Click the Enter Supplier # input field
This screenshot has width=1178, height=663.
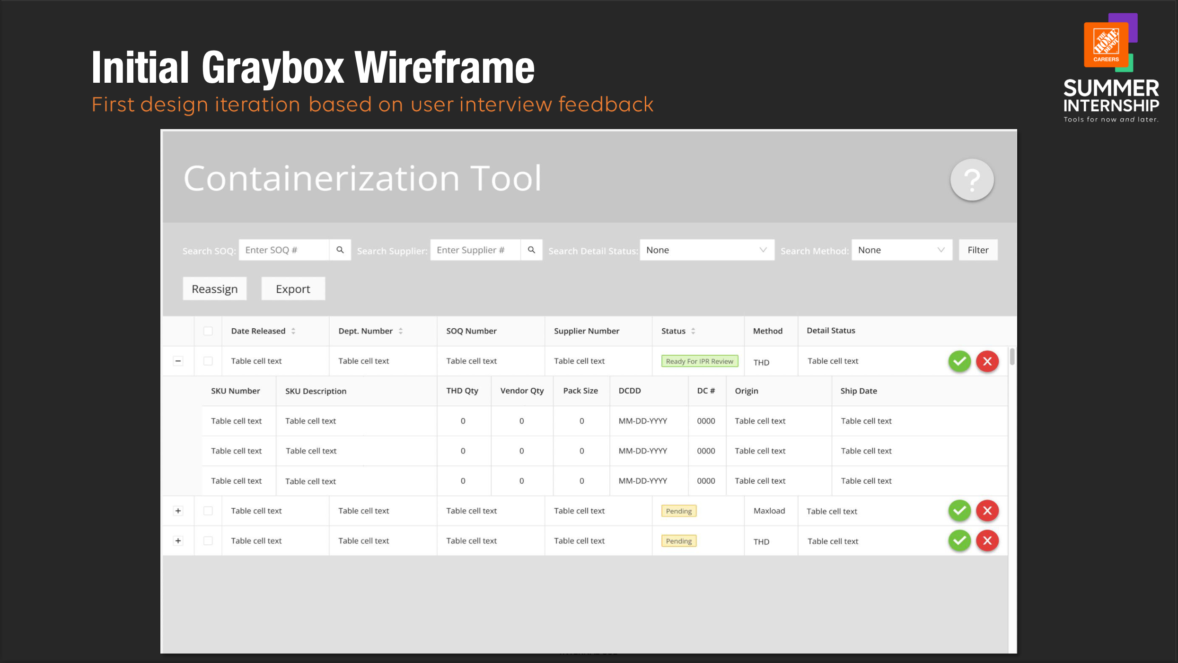pos(475,250)
